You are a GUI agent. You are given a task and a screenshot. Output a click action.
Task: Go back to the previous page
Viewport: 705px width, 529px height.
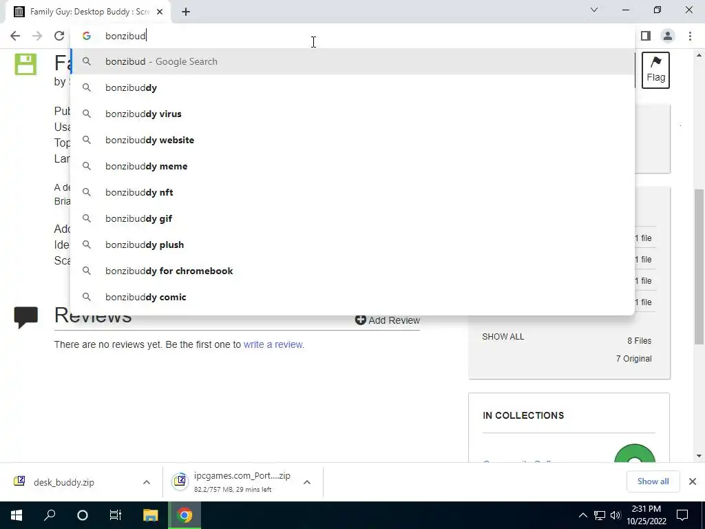coord(15,36)
